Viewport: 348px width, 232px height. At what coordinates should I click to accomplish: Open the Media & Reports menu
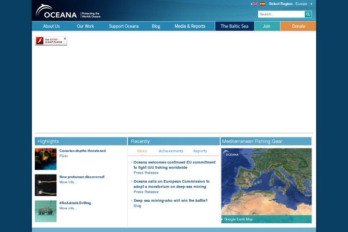pyautogui.click(x=190, y=26)
